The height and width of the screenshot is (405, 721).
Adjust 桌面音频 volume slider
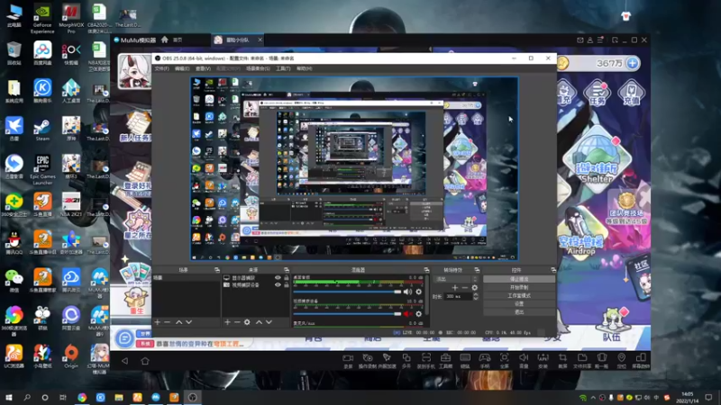(x=348, y=292)
